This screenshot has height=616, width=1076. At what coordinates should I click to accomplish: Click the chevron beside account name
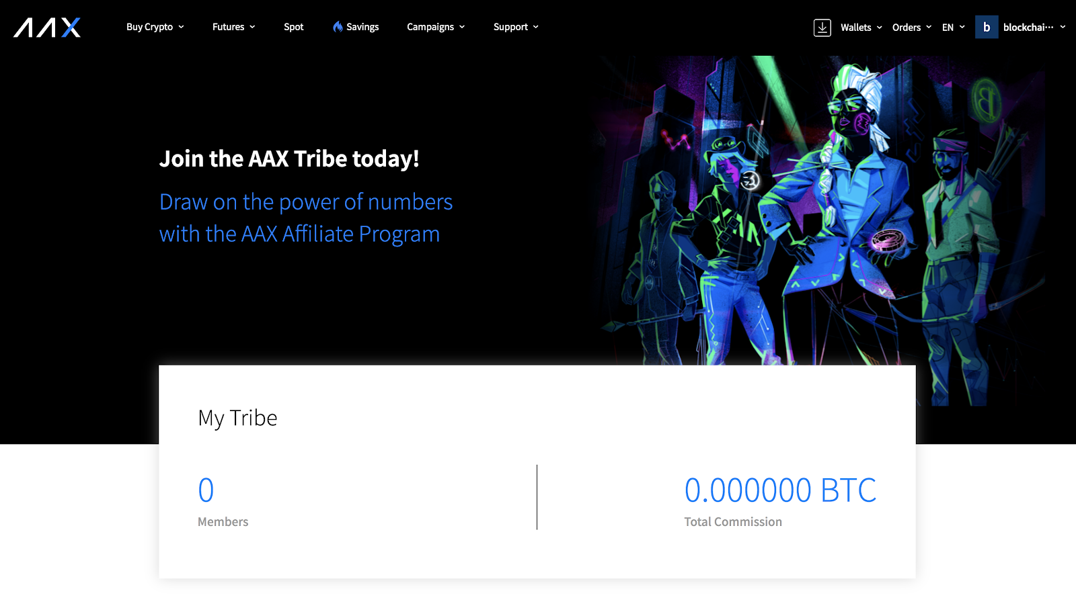click(1063, 28)
